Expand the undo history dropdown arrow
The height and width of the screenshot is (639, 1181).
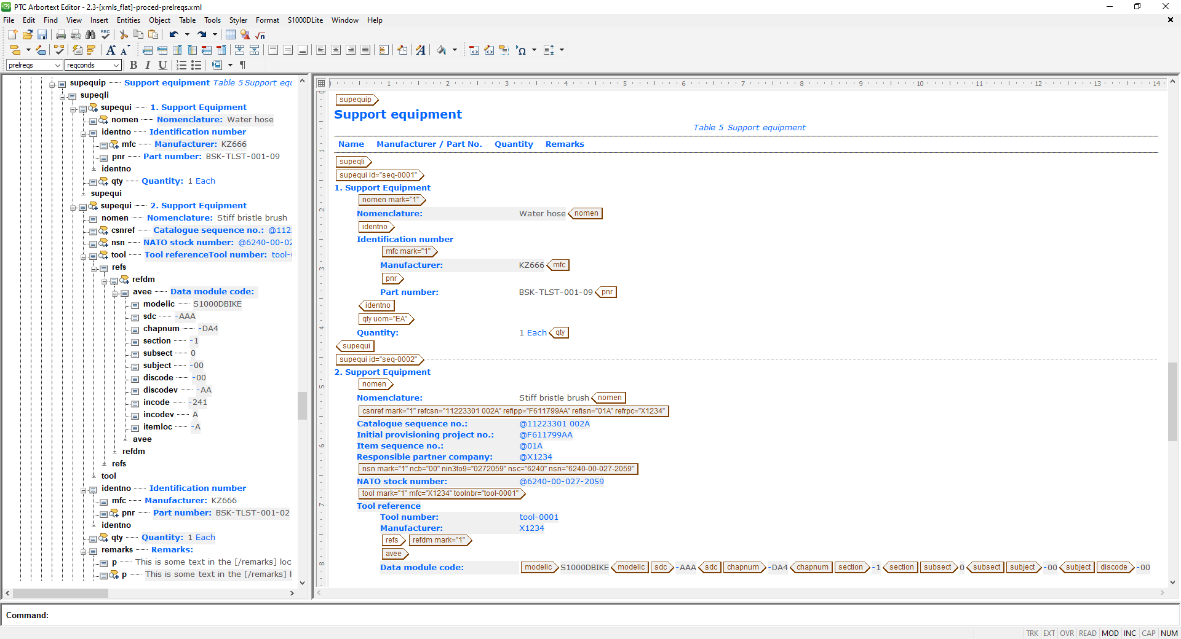tap(188, 35)
